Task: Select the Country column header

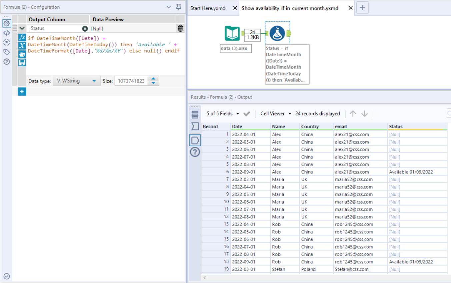Action: pos(317,127)
